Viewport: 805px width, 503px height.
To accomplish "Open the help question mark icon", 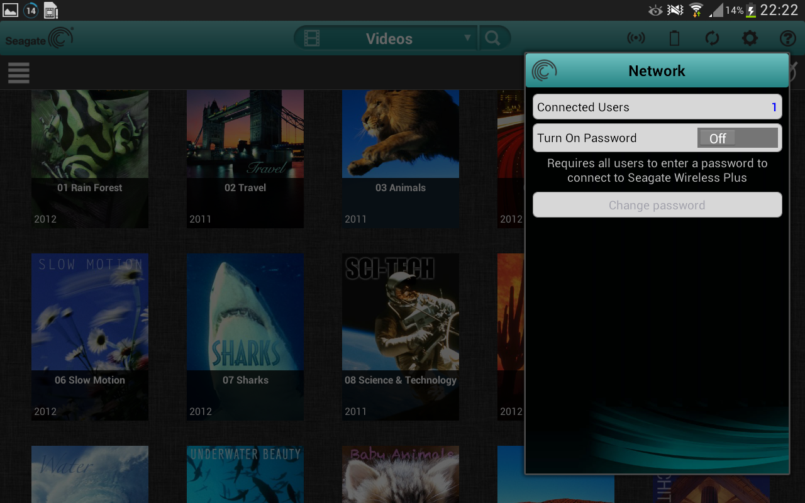I will tap(787, 38).
